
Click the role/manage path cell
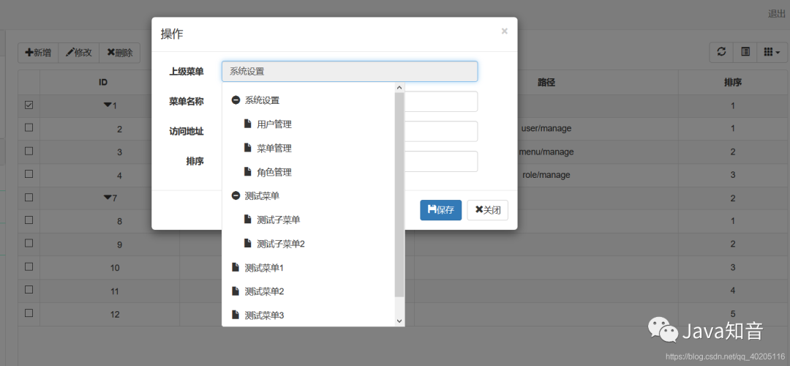(546, 175)
